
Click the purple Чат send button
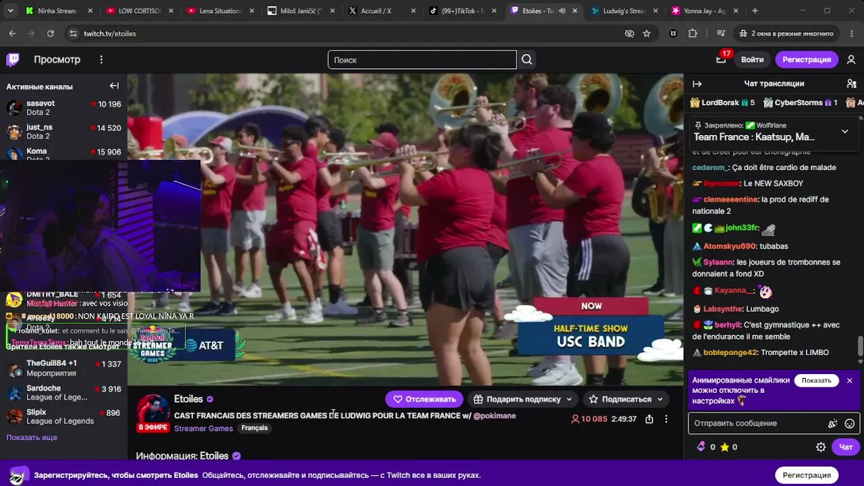coord(846,447)
